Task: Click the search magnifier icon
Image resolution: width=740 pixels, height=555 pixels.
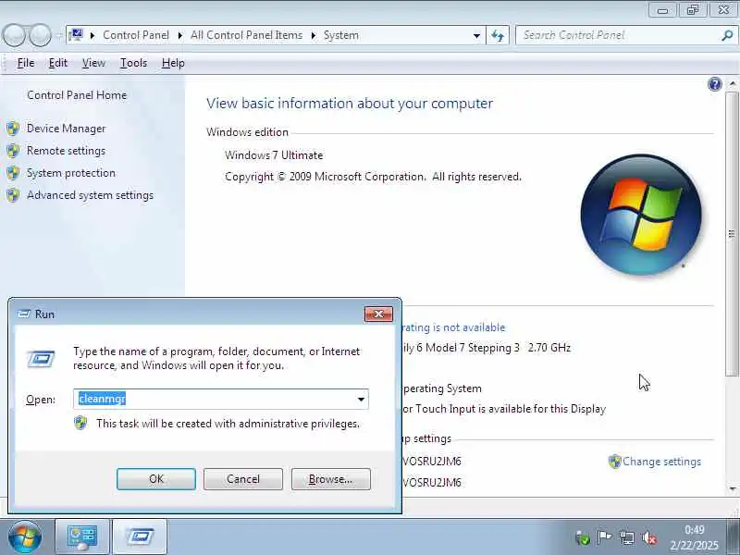Action: 727,35
